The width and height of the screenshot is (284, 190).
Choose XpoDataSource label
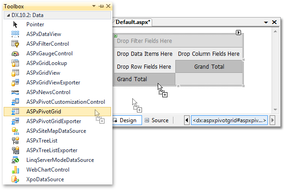45,179
